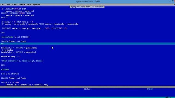Viewport: 175px width, 98px height.
Task: Click line fondo(a).x = INT(RND * pantancho)
Action: click(x=19, y=48)
